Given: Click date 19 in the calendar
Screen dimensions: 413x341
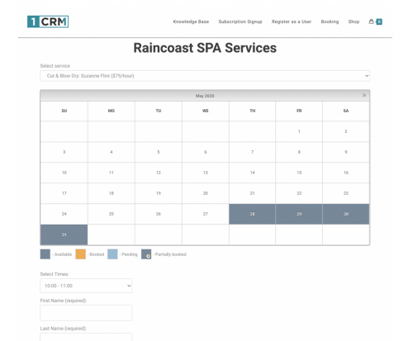Looking at the screenshot, I should (x=159, y=193).
